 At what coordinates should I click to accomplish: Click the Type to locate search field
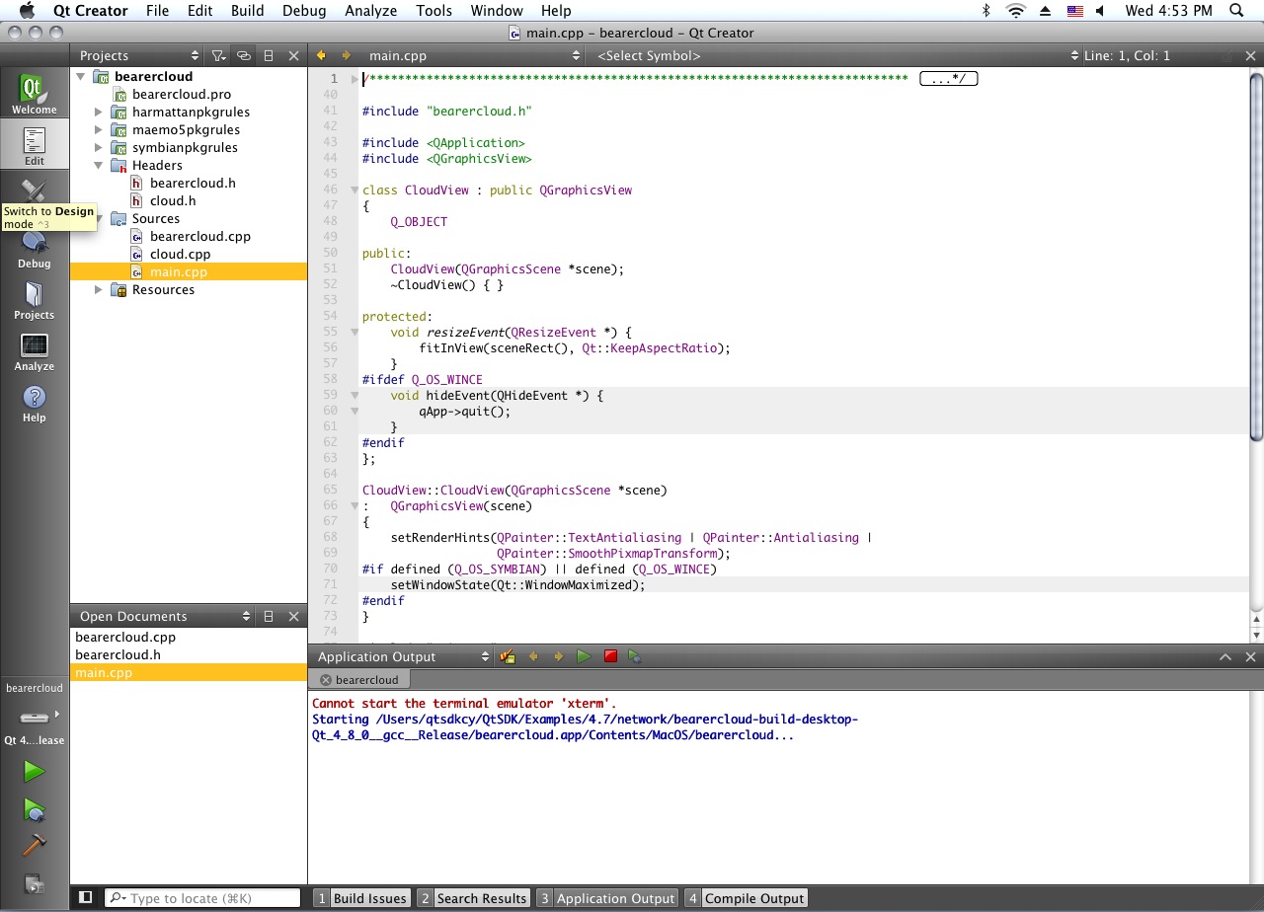[x=210, y=898]
